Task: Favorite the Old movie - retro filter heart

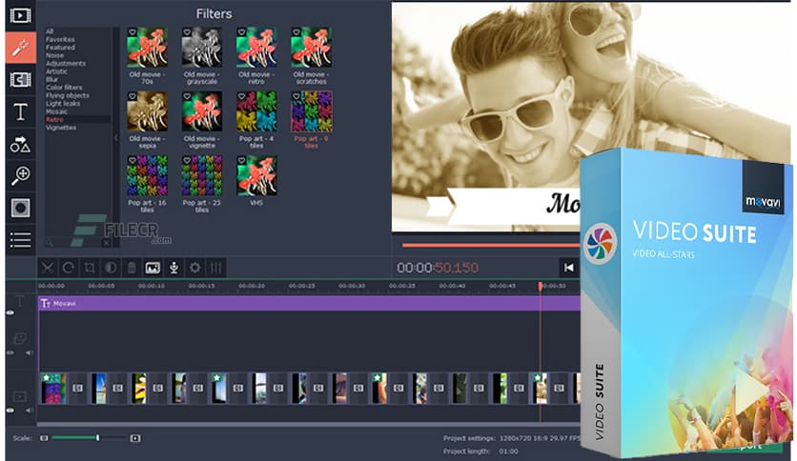Action: click(241, 32)
